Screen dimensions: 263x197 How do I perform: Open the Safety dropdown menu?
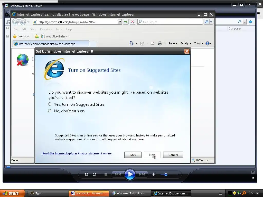(x=186, y=43)
